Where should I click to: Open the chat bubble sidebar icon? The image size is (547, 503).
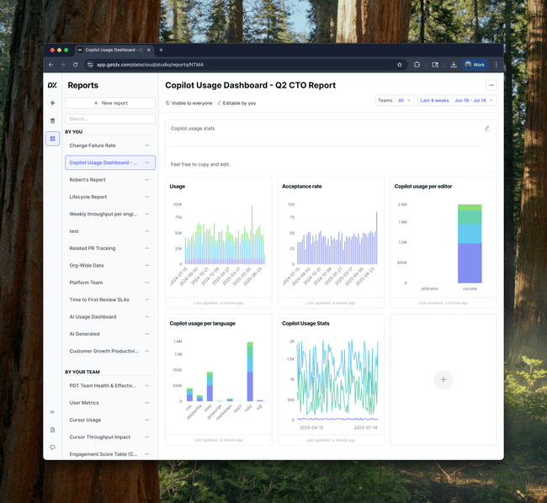click(x=52, y=447)
